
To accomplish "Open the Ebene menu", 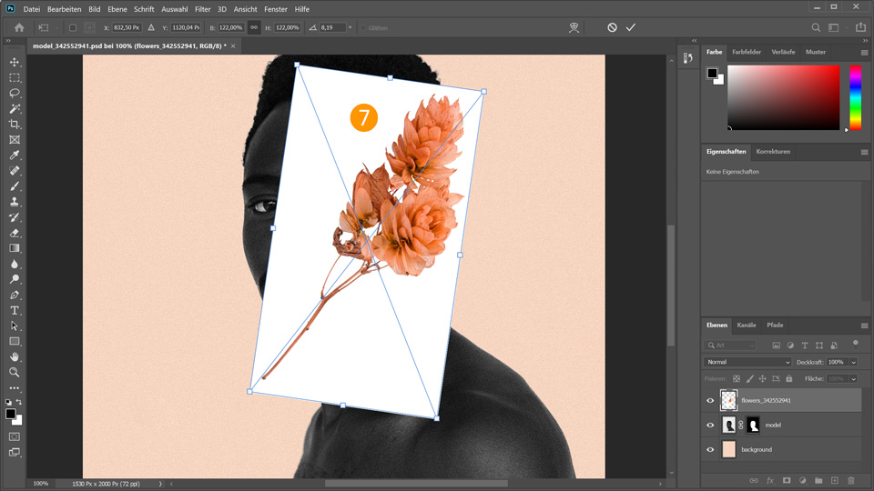I will 117,9.
